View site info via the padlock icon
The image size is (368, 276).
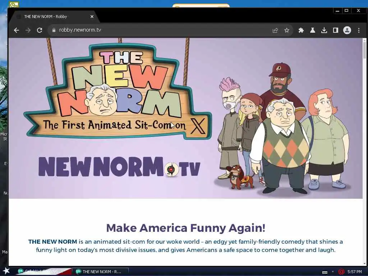point(54,30)
